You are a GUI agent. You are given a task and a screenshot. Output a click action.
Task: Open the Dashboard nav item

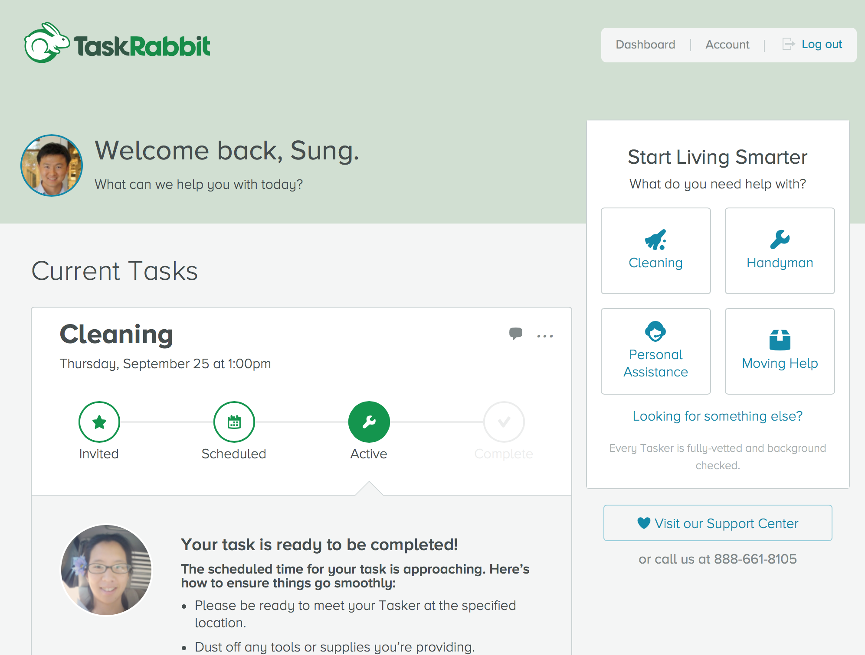click(x=645, y=45)
